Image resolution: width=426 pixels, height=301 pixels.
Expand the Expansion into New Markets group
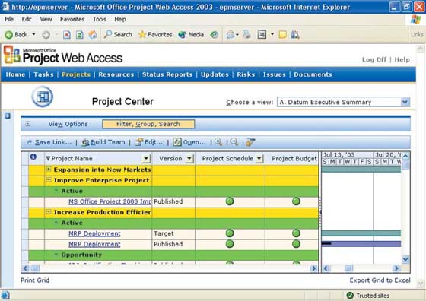click(x=49, y=170)
